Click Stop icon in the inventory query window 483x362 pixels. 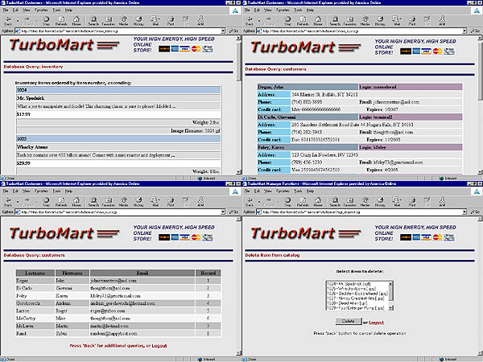45,21
